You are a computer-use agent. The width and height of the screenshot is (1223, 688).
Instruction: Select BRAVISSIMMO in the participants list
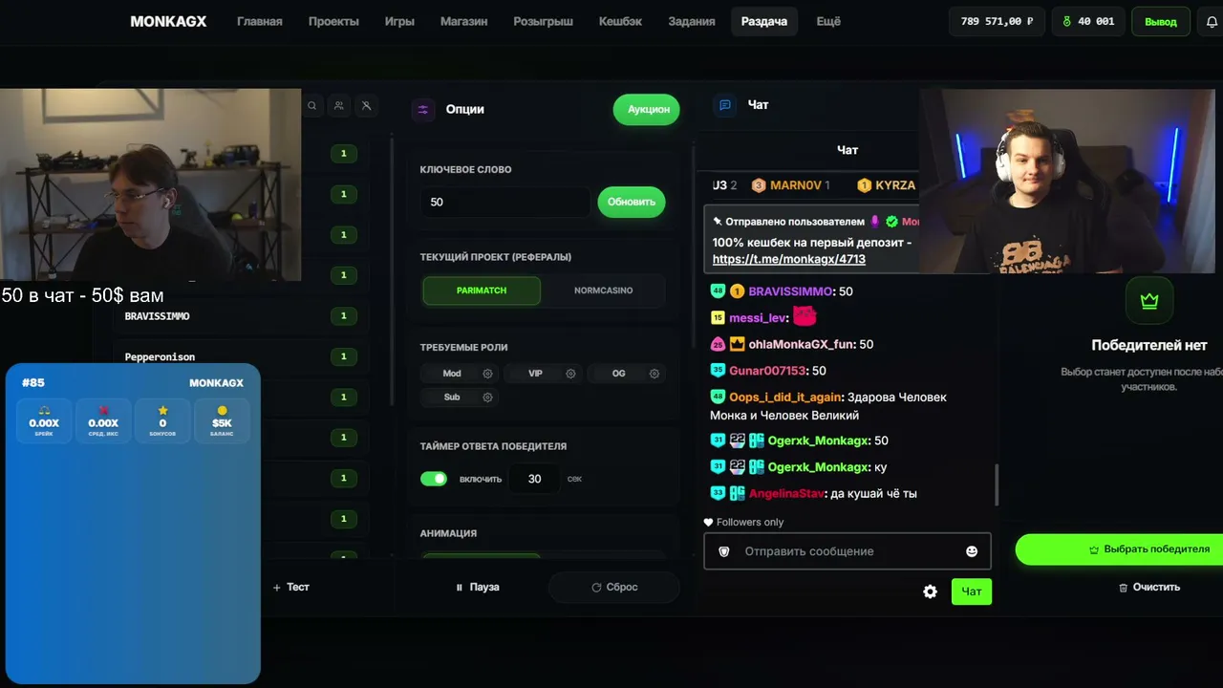click(158, 316)
